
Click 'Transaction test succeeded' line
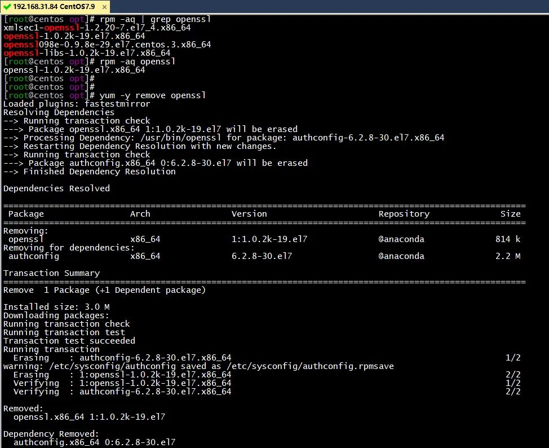click(69, 341)
